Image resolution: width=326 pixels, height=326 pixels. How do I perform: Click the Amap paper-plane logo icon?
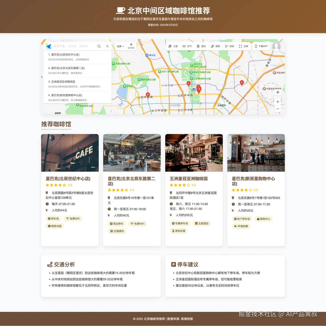pyautogui.click(x=48, y=46)
